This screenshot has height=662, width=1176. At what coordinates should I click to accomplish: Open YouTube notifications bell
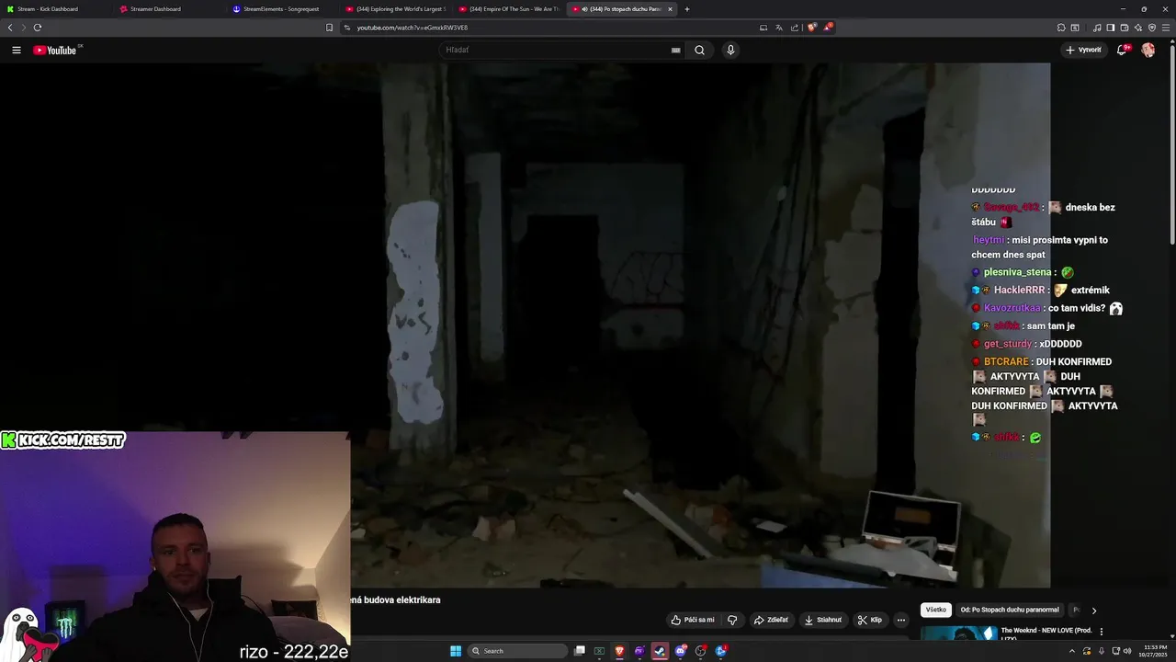1122,51
